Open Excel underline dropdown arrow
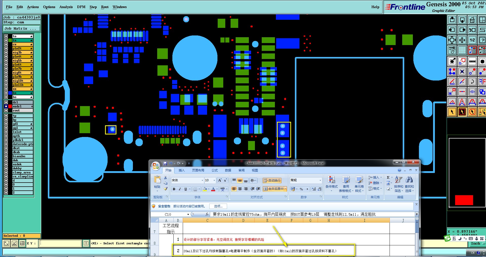486x257 pixels. pos(189,189)
